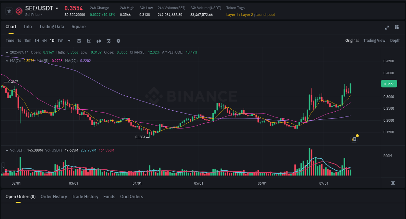This screenshot has width=406, height=219.
Task: Switch chart to Trading View mode
Action: (374, 41)
